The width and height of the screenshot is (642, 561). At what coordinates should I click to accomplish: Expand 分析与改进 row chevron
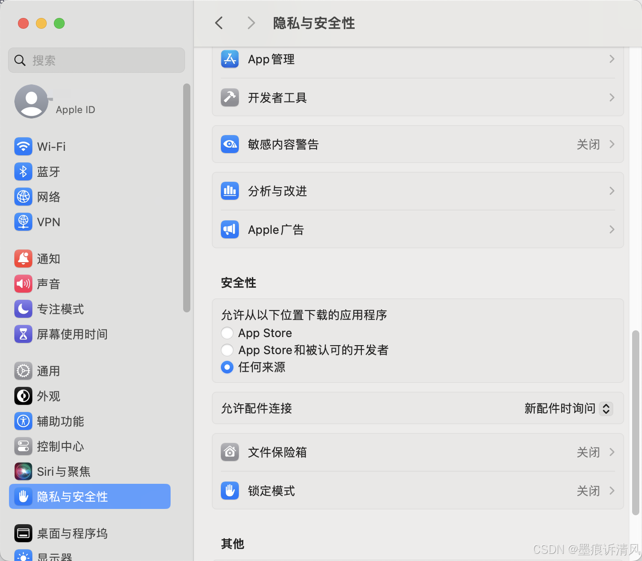[611, 191]
